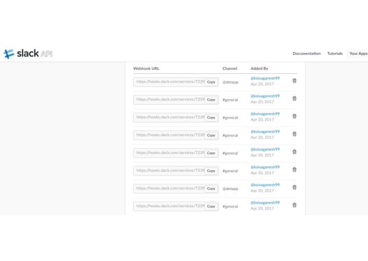Select the #general channel in the sixth row

pos(230,171)
